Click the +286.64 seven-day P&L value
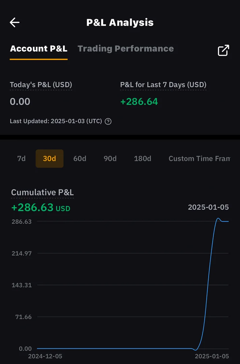 pos(139,101)
